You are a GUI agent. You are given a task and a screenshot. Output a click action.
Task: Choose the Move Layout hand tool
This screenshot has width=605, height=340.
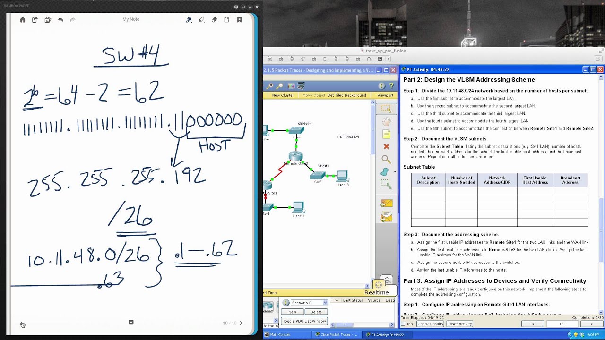pos(386,122)
